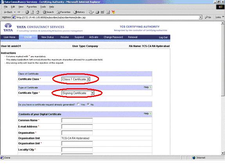Select Yes for certificate request already generated

click(x=78, y=104)
